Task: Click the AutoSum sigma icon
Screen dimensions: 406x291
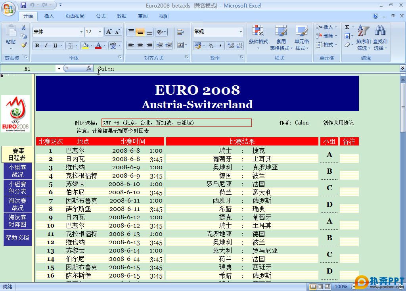Action: pyautogui.click(x=347, y=27)
